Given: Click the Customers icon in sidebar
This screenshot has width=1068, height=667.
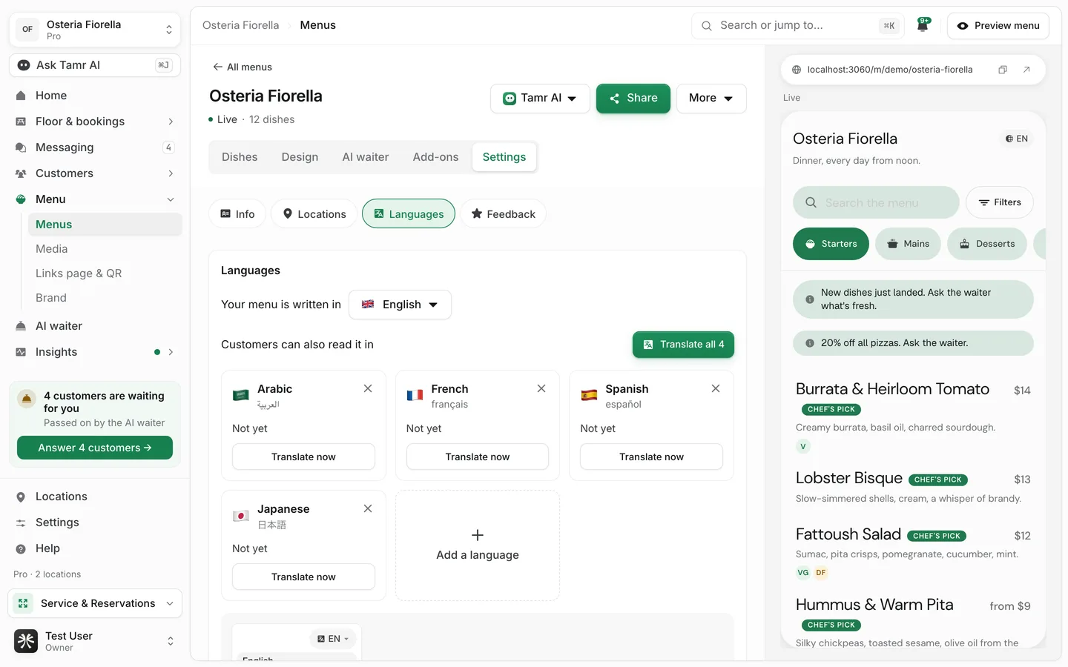Looking at the screenshot, I should tap(21, 173).
